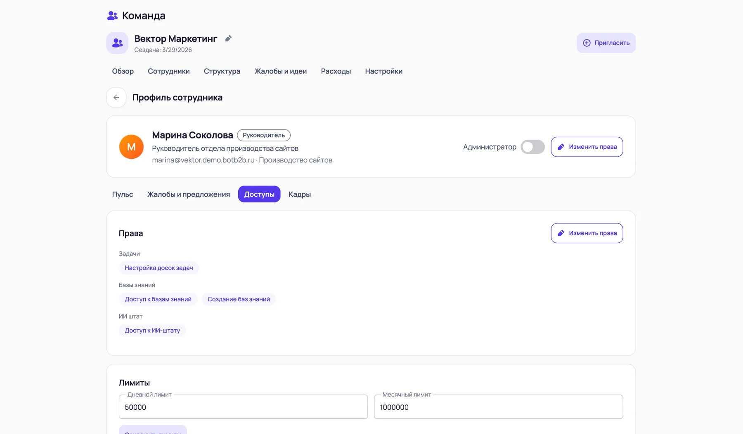Image resolution: width=743 pixels, height=434 pixels.
Task: Select the Доступы profile tab
Action: [259, 194]
